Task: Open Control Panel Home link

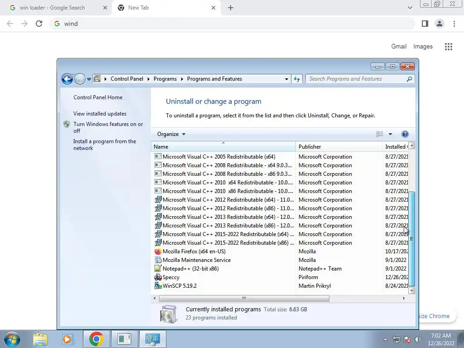Action: [x=98, y=97]
